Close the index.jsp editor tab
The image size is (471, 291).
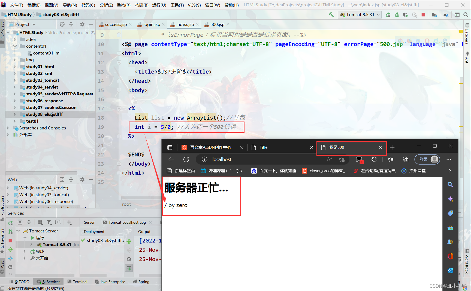(197, 24)
